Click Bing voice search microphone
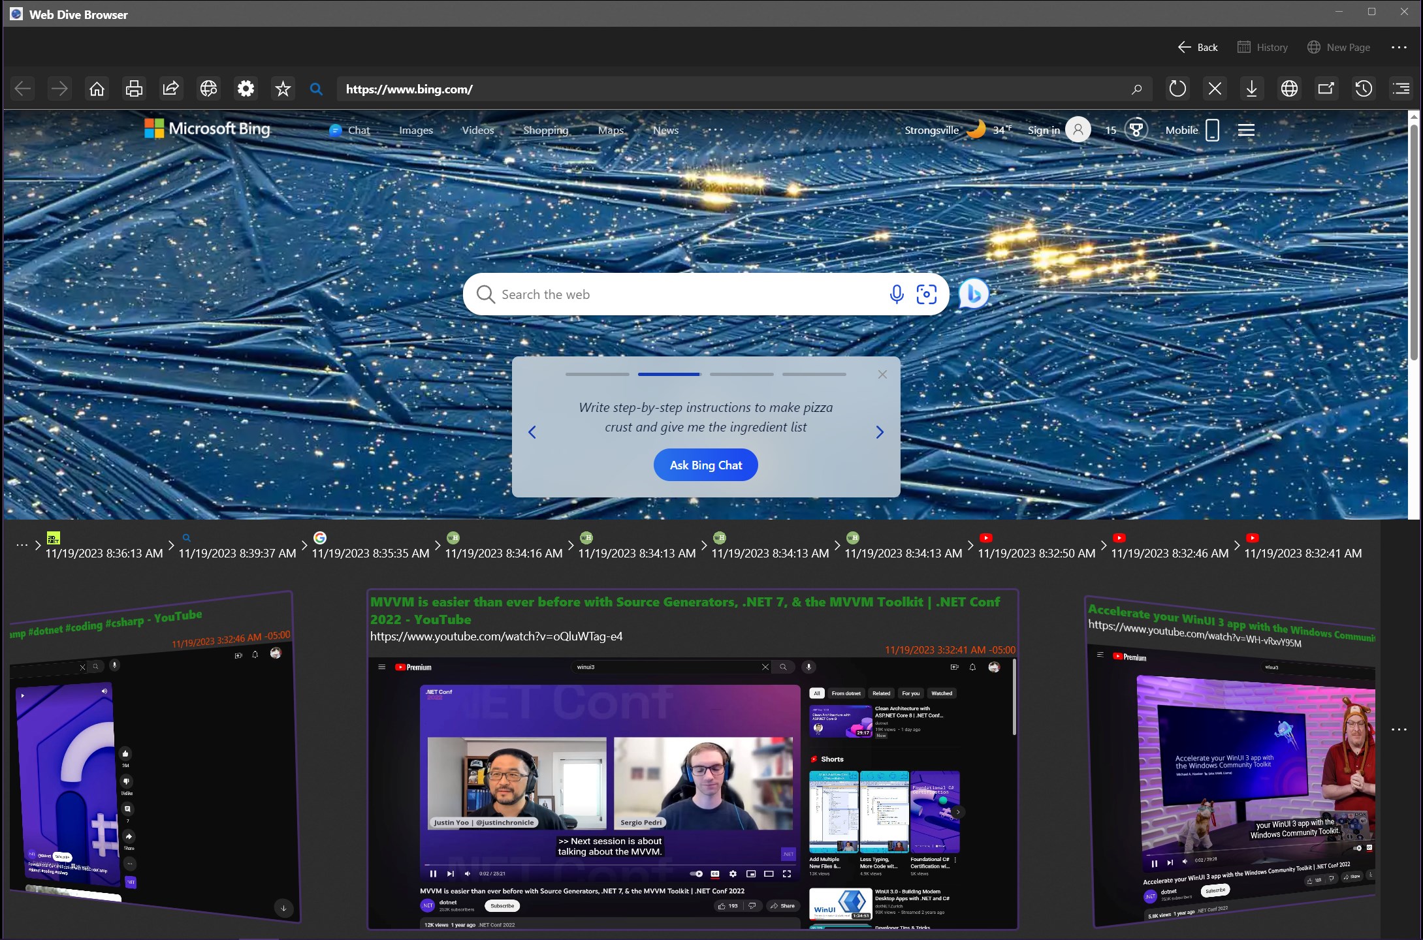 [x=896, y=294]
